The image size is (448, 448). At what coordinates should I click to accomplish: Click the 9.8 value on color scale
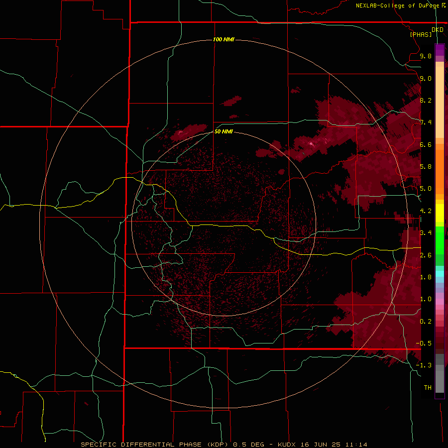[x=426, y=56]
